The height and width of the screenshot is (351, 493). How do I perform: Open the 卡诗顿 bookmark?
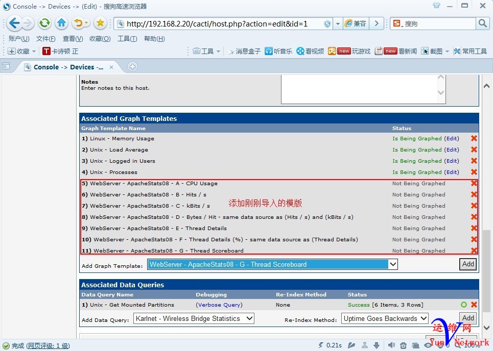[x=60, y=51]
